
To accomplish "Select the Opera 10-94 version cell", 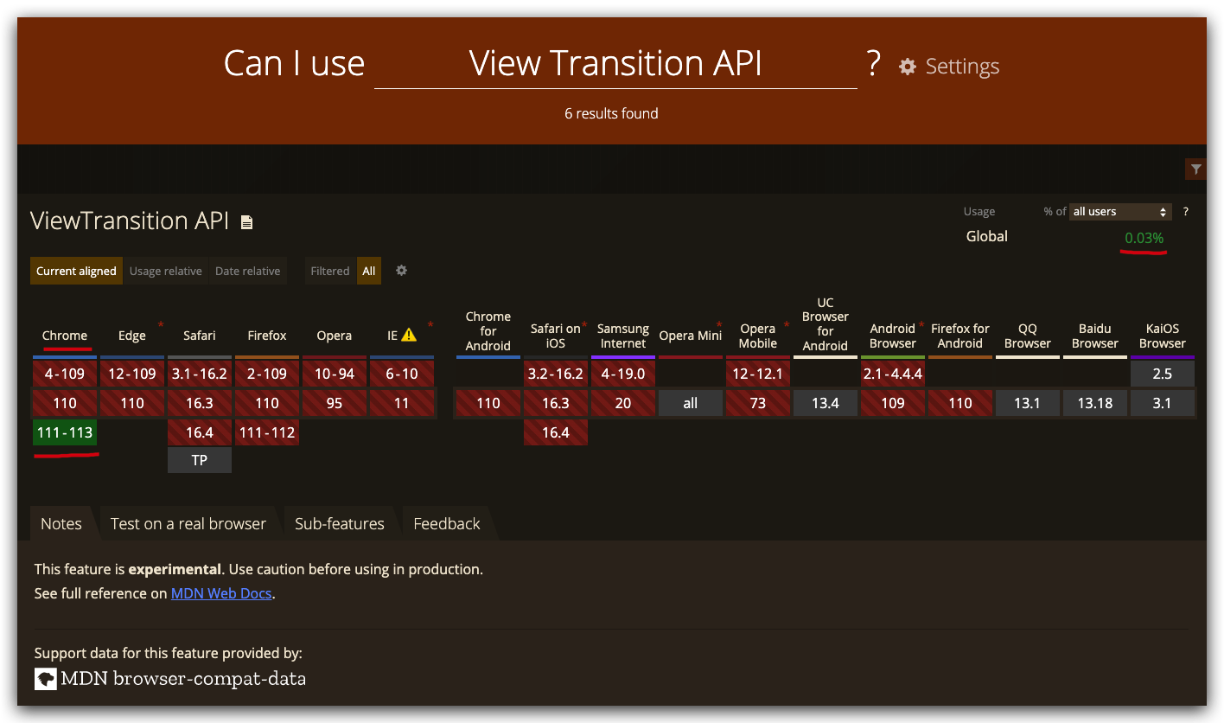I will click(x=335, y=374).
